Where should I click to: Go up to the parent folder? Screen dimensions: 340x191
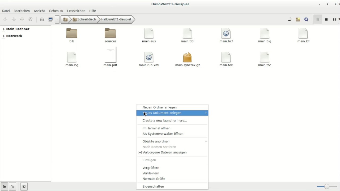pyautogui.click(x=22, y=19)
